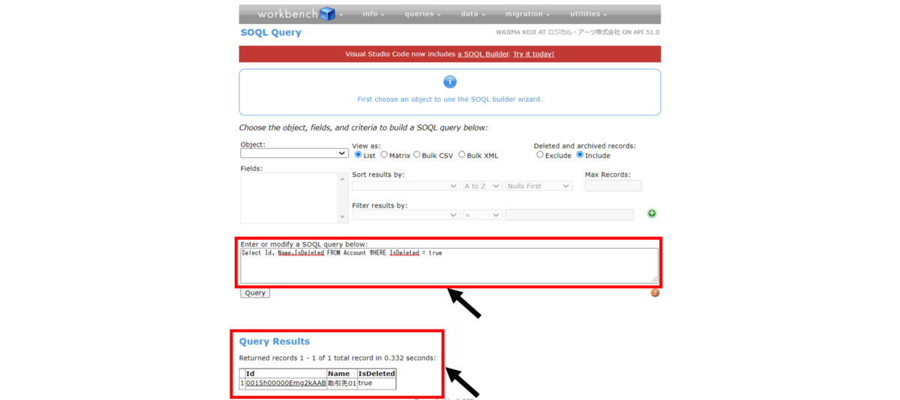Screen dimensions: 900x400
Task: Add a filter row with green plus icon
Action: click(x=652, y=213)
